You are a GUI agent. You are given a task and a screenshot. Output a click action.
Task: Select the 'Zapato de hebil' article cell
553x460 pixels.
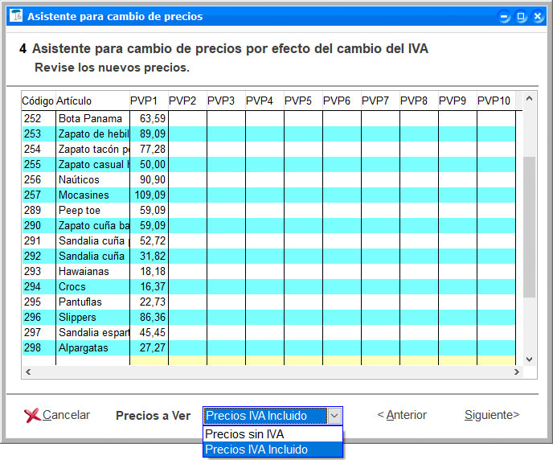click(92, 133)
